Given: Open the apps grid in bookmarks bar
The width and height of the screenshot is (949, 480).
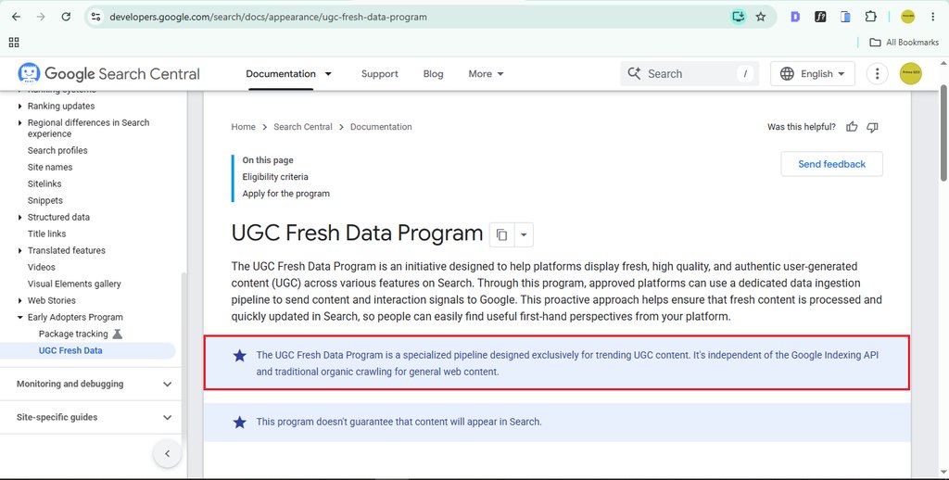Looking at the screenshot, I should (x=14, y=43).
